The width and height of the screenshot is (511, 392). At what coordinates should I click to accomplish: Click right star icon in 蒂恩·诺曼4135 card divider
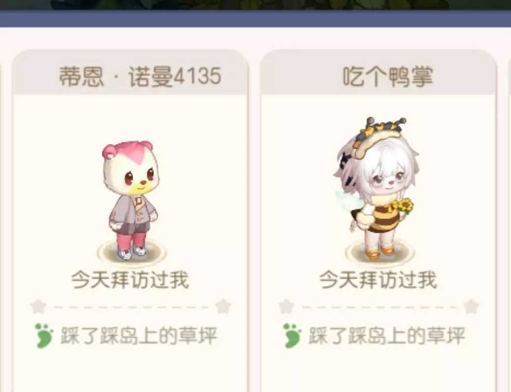(x=223, y=306)
